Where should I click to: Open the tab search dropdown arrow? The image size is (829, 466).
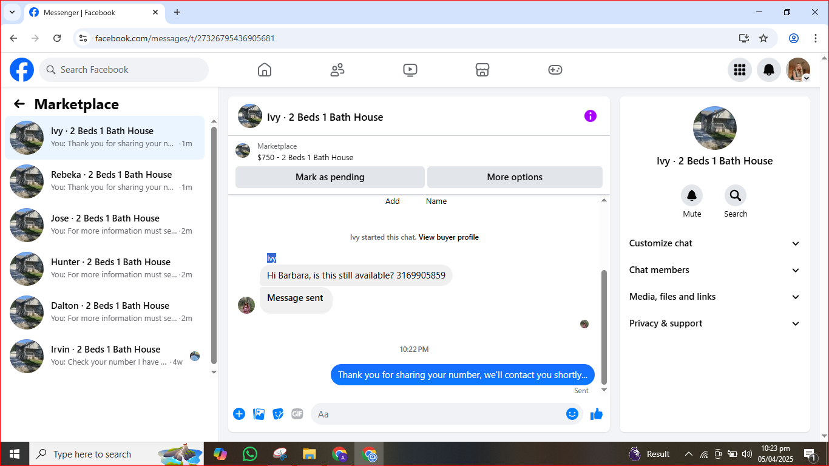(12, 12)
